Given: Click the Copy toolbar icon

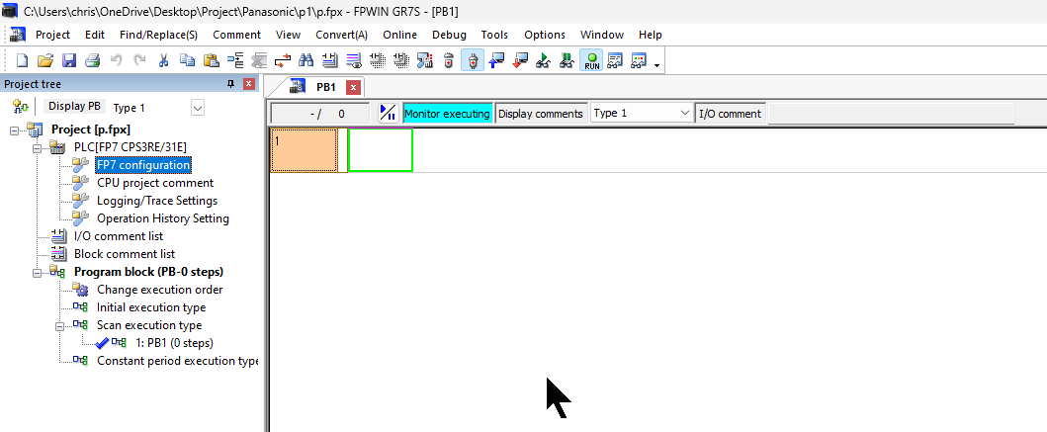Looking at the screenshot, I should (x=188, y=60).
